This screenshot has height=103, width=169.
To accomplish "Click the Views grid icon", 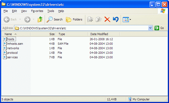I will 126,19.
